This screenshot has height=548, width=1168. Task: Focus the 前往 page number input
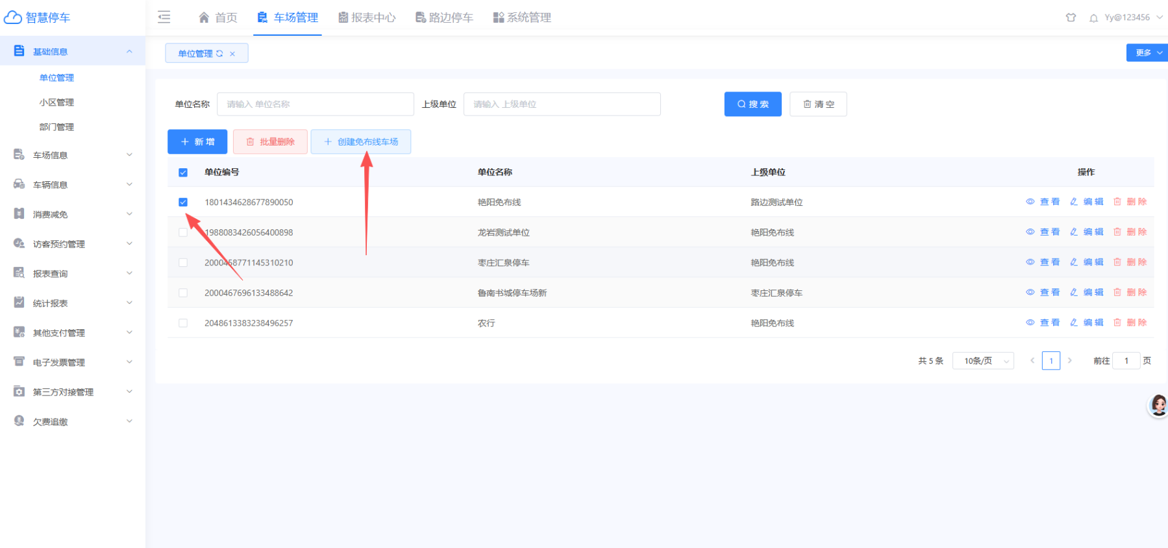(x=1126, y=361)
